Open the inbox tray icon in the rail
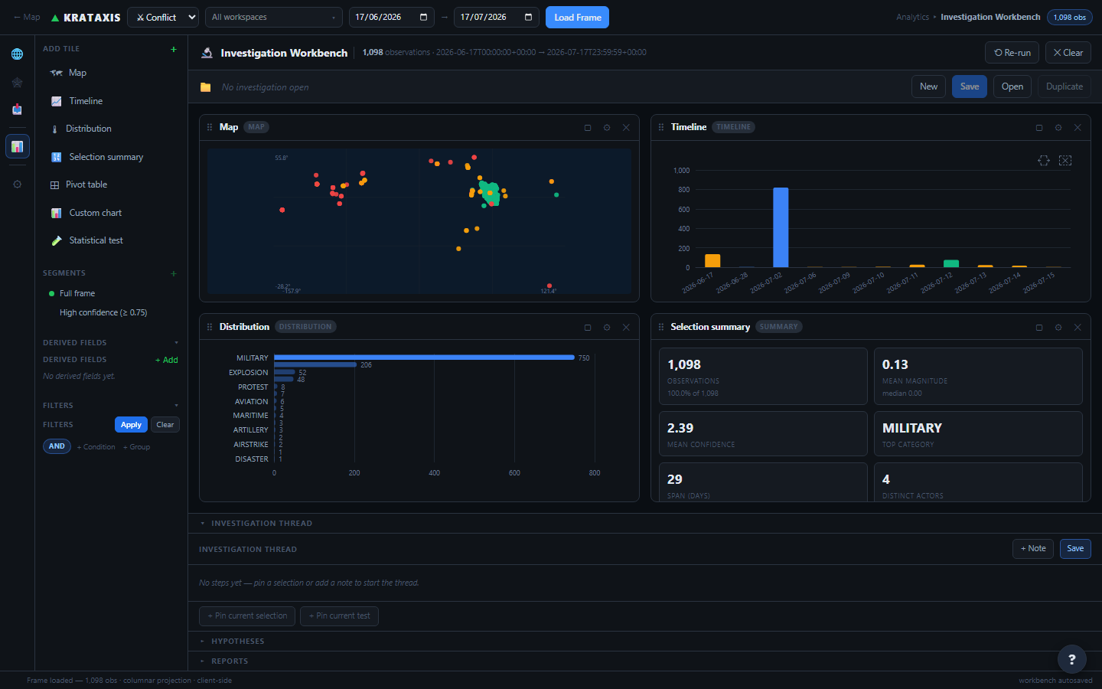Viewport: 1102px width, 689px height. (x=17, y=109)
